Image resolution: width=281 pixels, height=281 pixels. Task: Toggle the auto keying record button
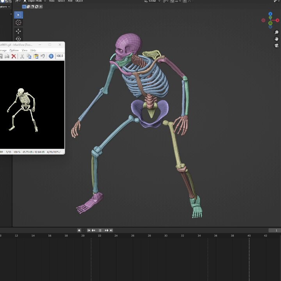point(79,230)
